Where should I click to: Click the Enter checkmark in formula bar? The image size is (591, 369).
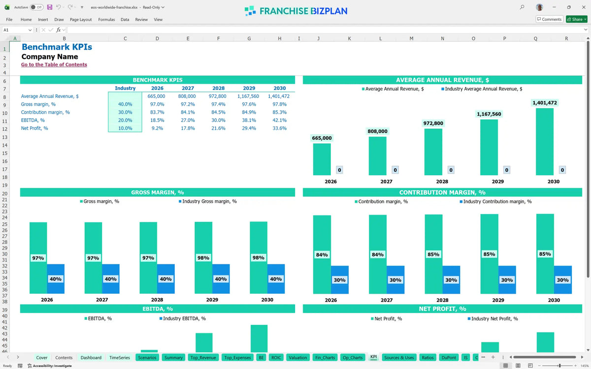tap(51, 30)
